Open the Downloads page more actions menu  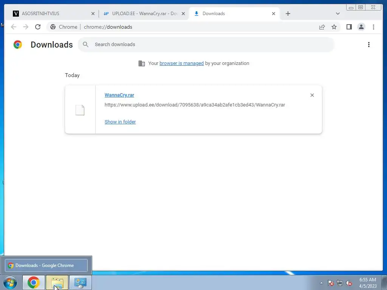pyautogui.click(x=369, y=45)
